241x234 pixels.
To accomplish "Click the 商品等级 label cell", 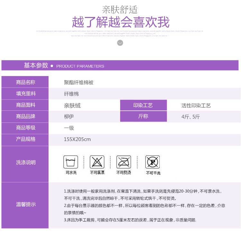I will pos(25,128).
